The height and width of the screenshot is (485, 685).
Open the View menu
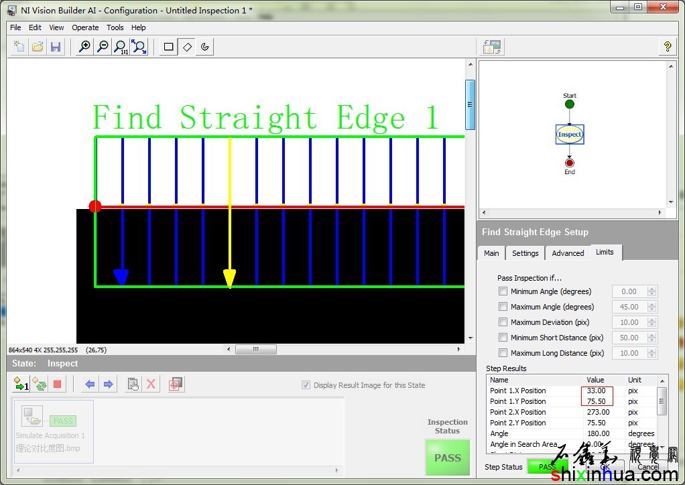56,27
